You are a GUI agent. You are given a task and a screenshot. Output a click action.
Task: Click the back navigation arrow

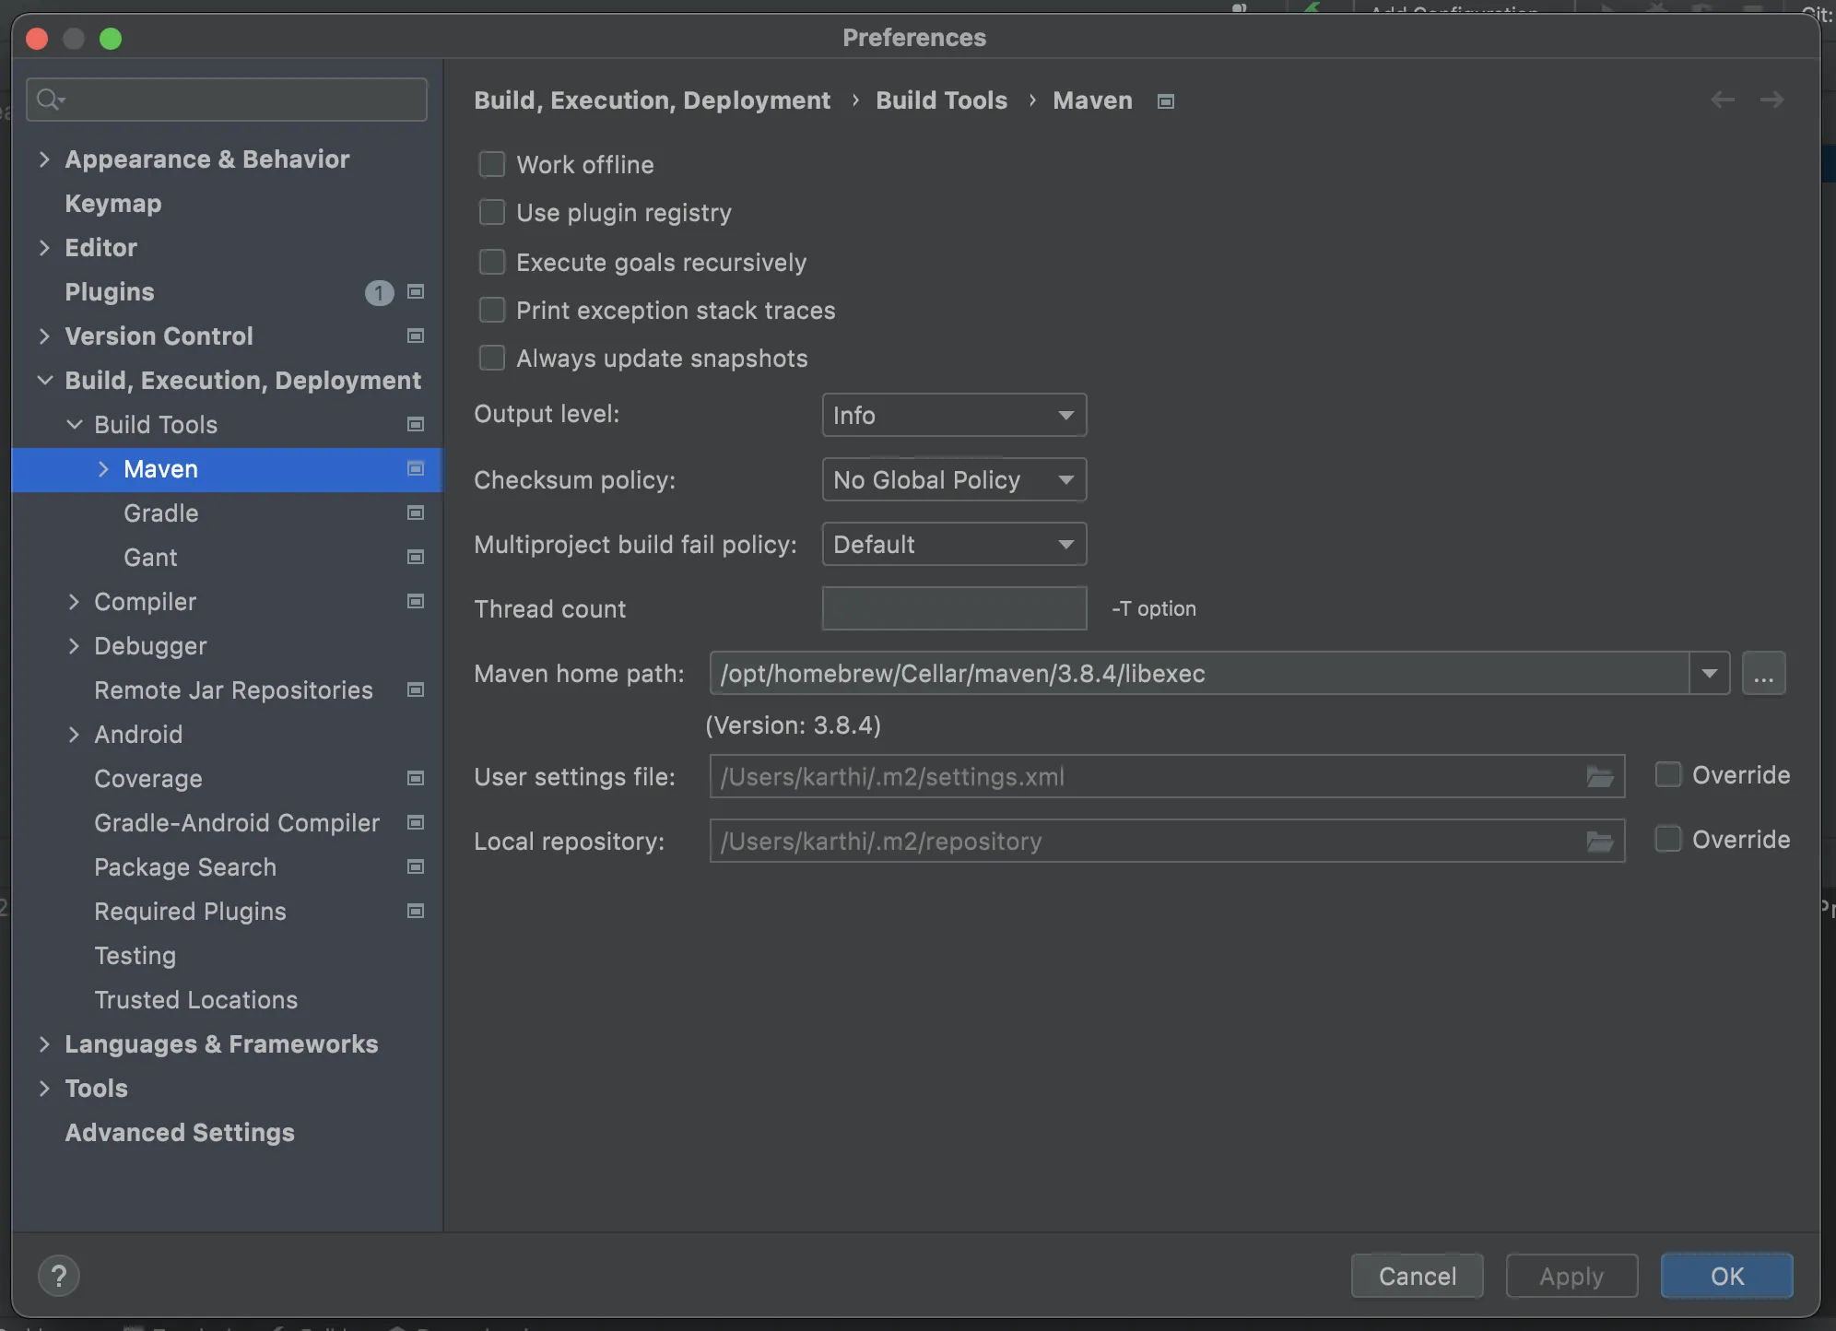point(1722,100)
